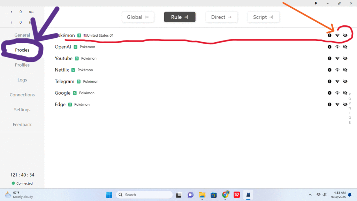Go to the Connections page
The width and height of the screenshot is (357, 201).
tap(22, 95)
